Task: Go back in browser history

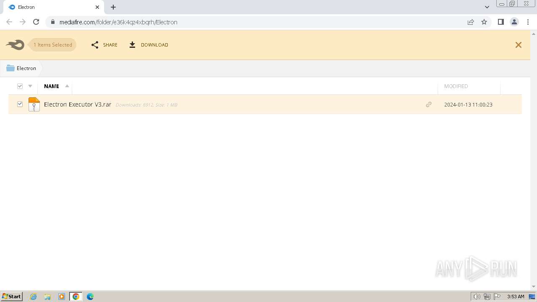Action: point(9,22)
